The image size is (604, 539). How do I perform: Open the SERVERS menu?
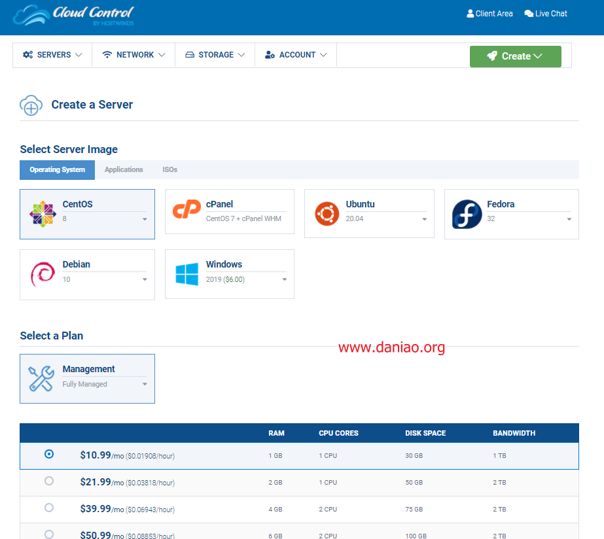[52, 55]
